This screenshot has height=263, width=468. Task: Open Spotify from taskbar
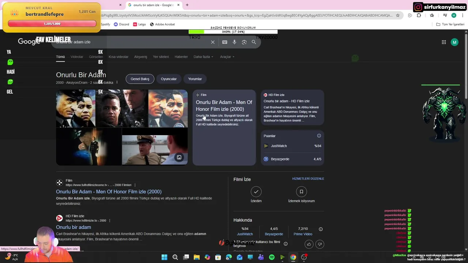tap(272, 257)
